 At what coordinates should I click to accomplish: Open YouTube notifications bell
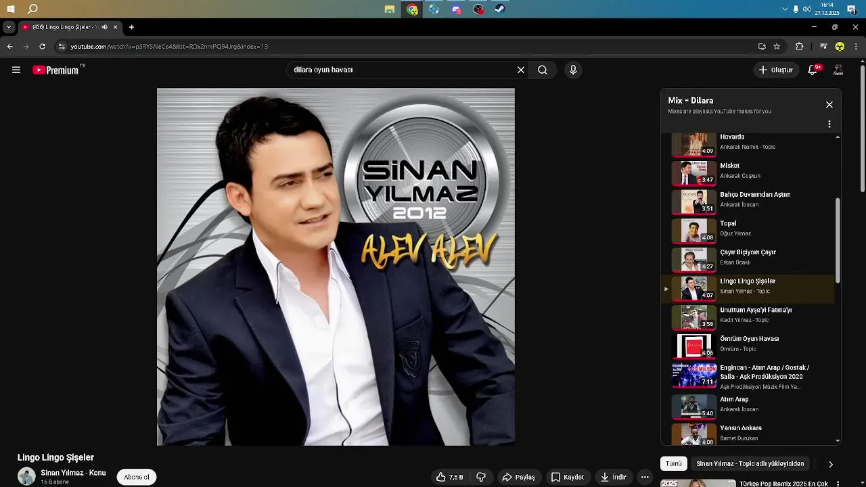[813, 70]
